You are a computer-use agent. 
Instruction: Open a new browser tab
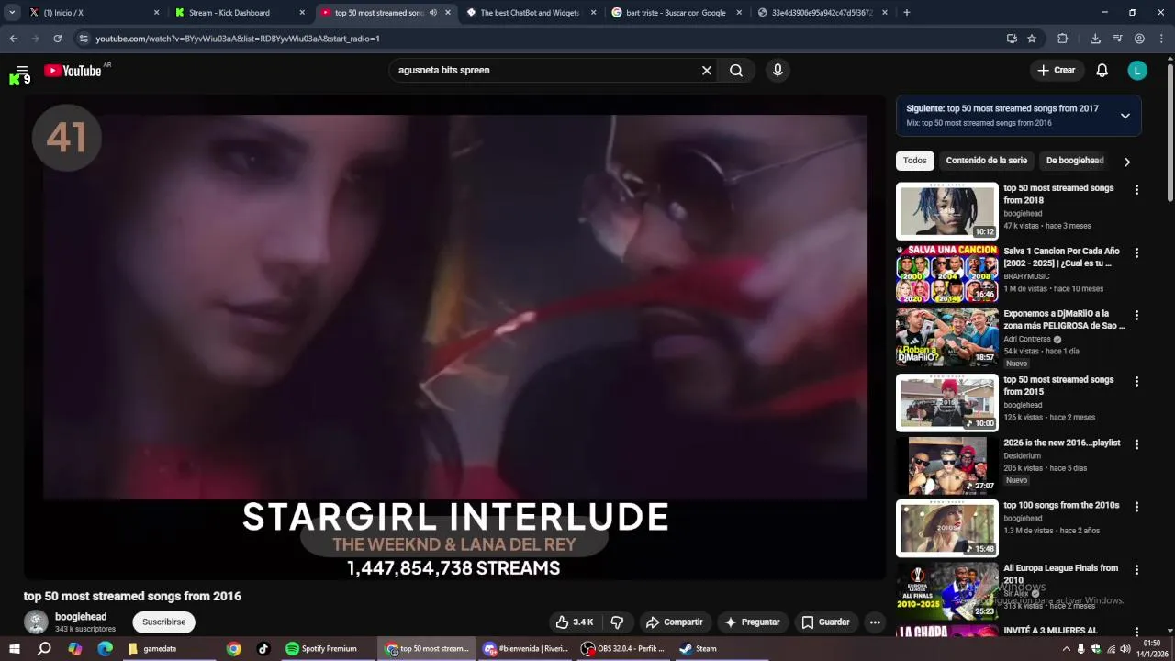click(907, 13)
